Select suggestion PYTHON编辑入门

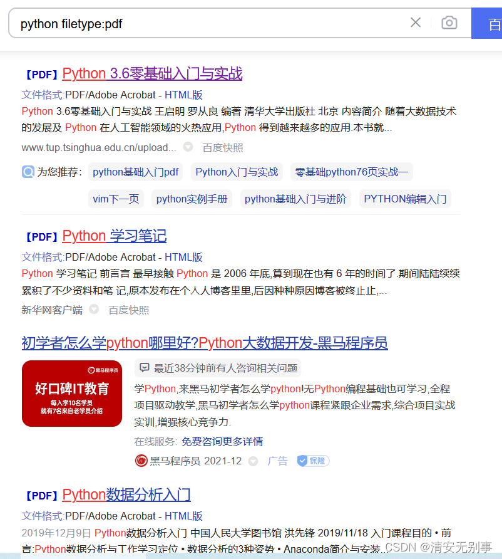405,199
